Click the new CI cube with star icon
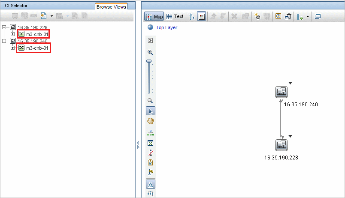The width and height of the screenshot is (345, 198). pos(257,16)
